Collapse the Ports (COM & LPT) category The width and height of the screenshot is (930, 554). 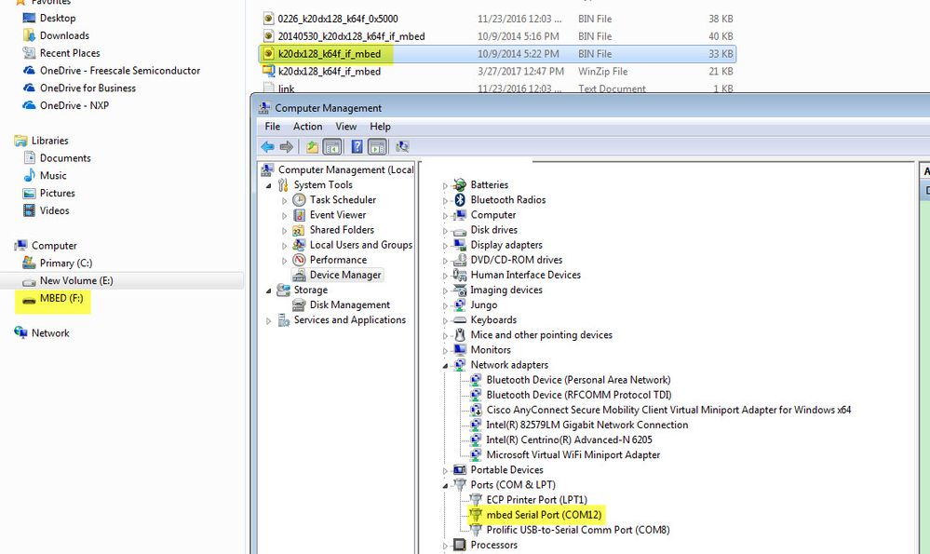tap(445, 485)
